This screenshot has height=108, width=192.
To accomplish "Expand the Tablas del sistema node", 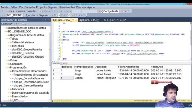I will click(9, 42).
